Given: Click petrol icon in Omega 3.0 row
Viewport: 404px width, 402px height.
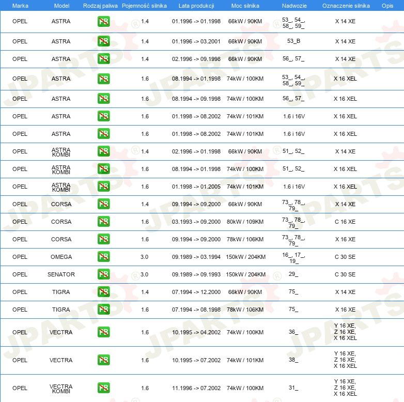Looking at the screenshot, I should [103, 257].
